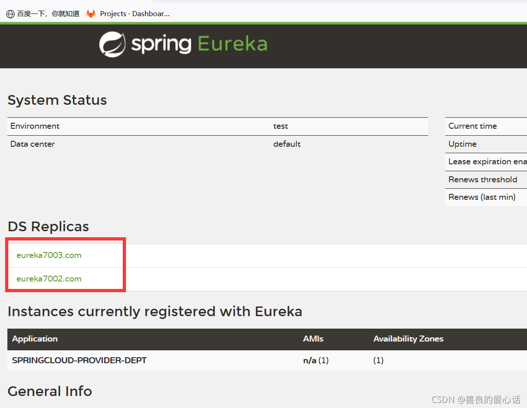
Task: Select the Environment row label
Action: 35,126
